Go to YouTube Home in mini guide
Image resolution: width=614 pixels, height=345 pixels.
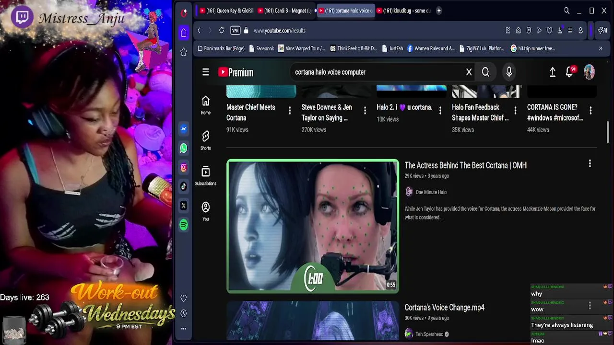pyautogui.click(x=206, y=105)
